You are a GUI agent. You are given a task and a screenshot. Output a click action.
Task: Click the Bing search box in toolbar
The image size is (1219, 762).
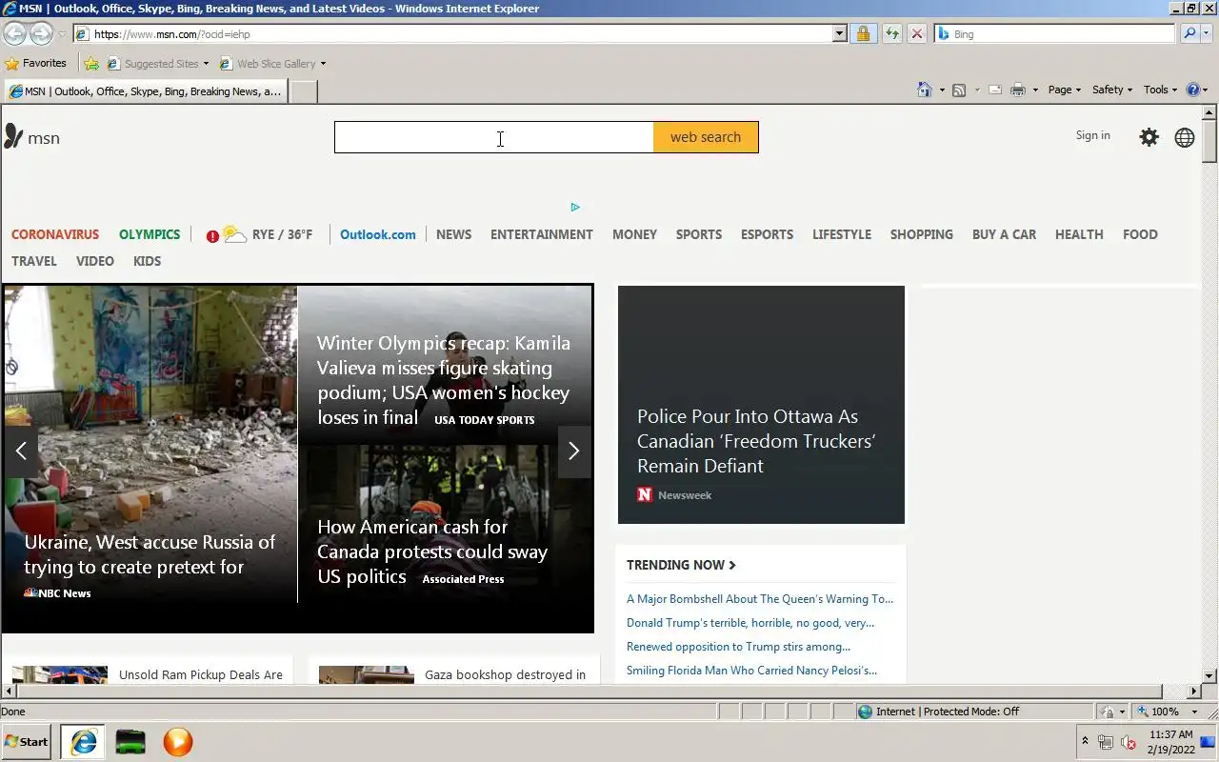1054,33
